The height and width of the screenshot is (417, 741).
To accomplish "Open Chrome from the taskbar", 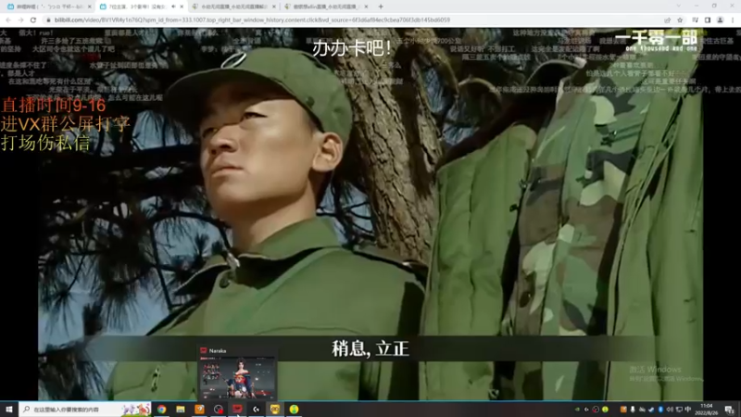I will tap(161, 409).
